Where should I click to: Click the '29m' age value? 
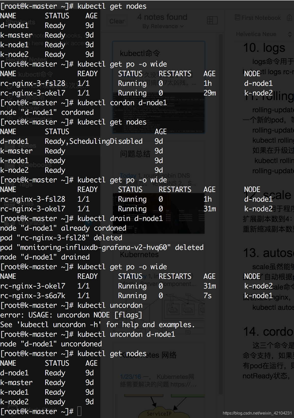[210, 93]
